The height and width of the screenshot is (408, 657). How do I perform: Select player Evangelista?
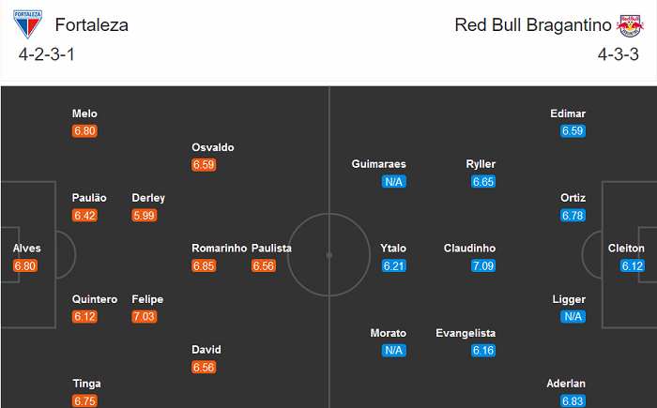[466, 333]
